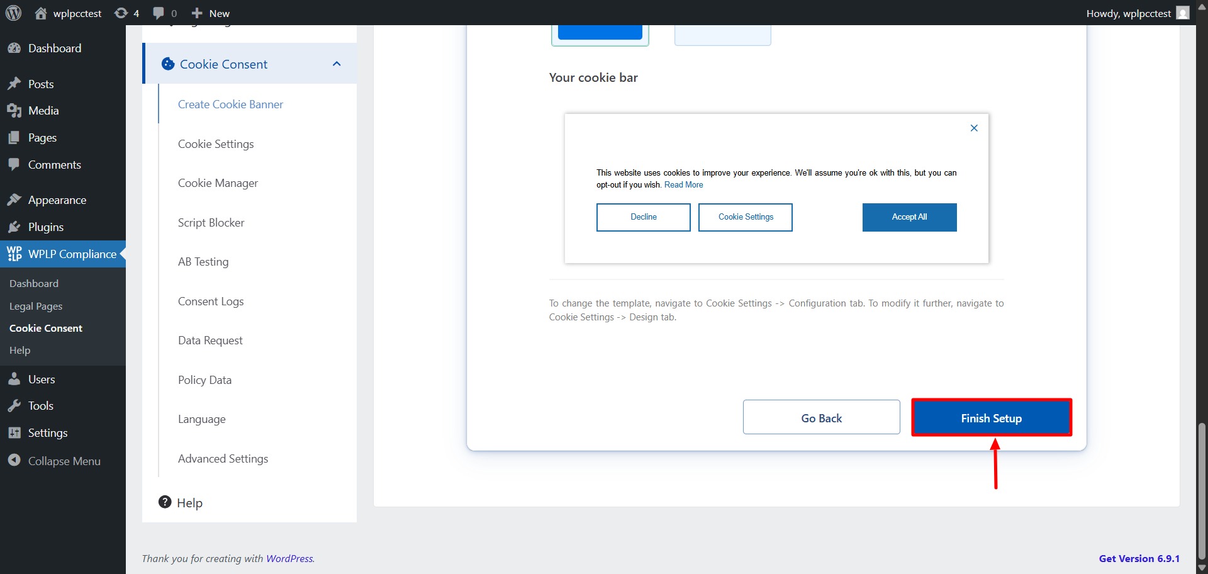This screenshot has height=574, width=1208.
Task: Click the Collapse Menu arrow icon
Action: [x=14, y=461]
